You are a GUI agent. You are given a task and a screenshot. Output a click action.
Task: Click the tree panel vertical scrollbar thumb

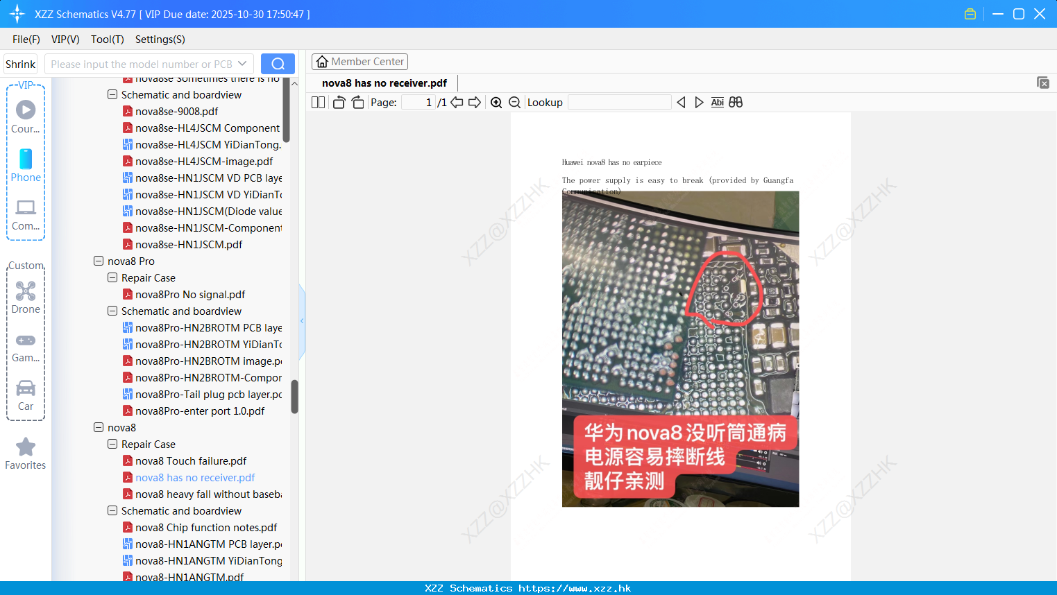294,397
